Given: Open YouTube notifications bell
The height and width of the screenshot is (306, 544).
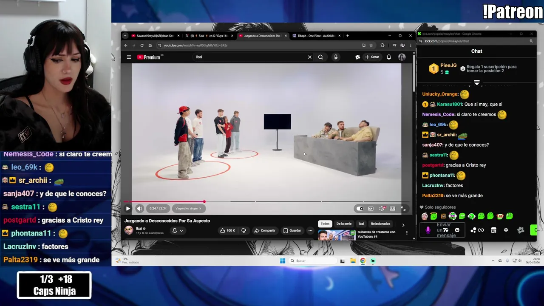Looking at the screenshot, I should click(389, 57).
